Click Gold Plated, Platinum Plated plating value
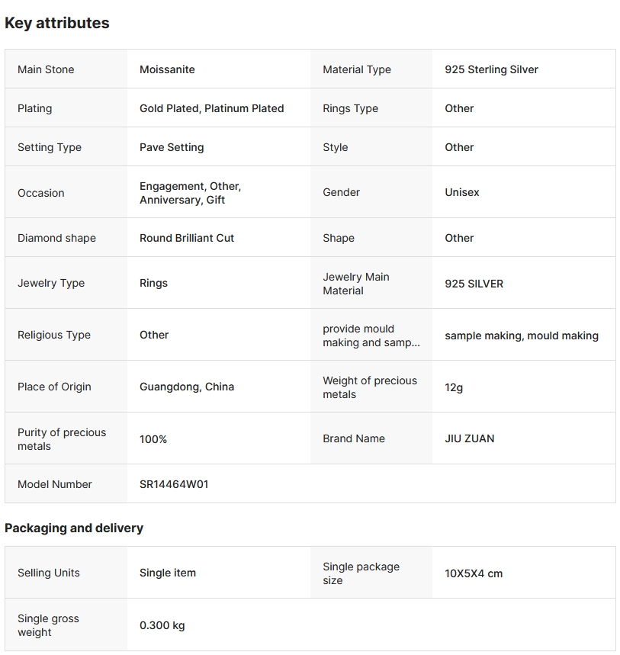 coord(211,108)
